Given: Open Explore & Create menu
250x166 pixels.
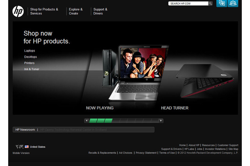Looking at the screenshot, I should pyautogui.click(x=76, y=11).
